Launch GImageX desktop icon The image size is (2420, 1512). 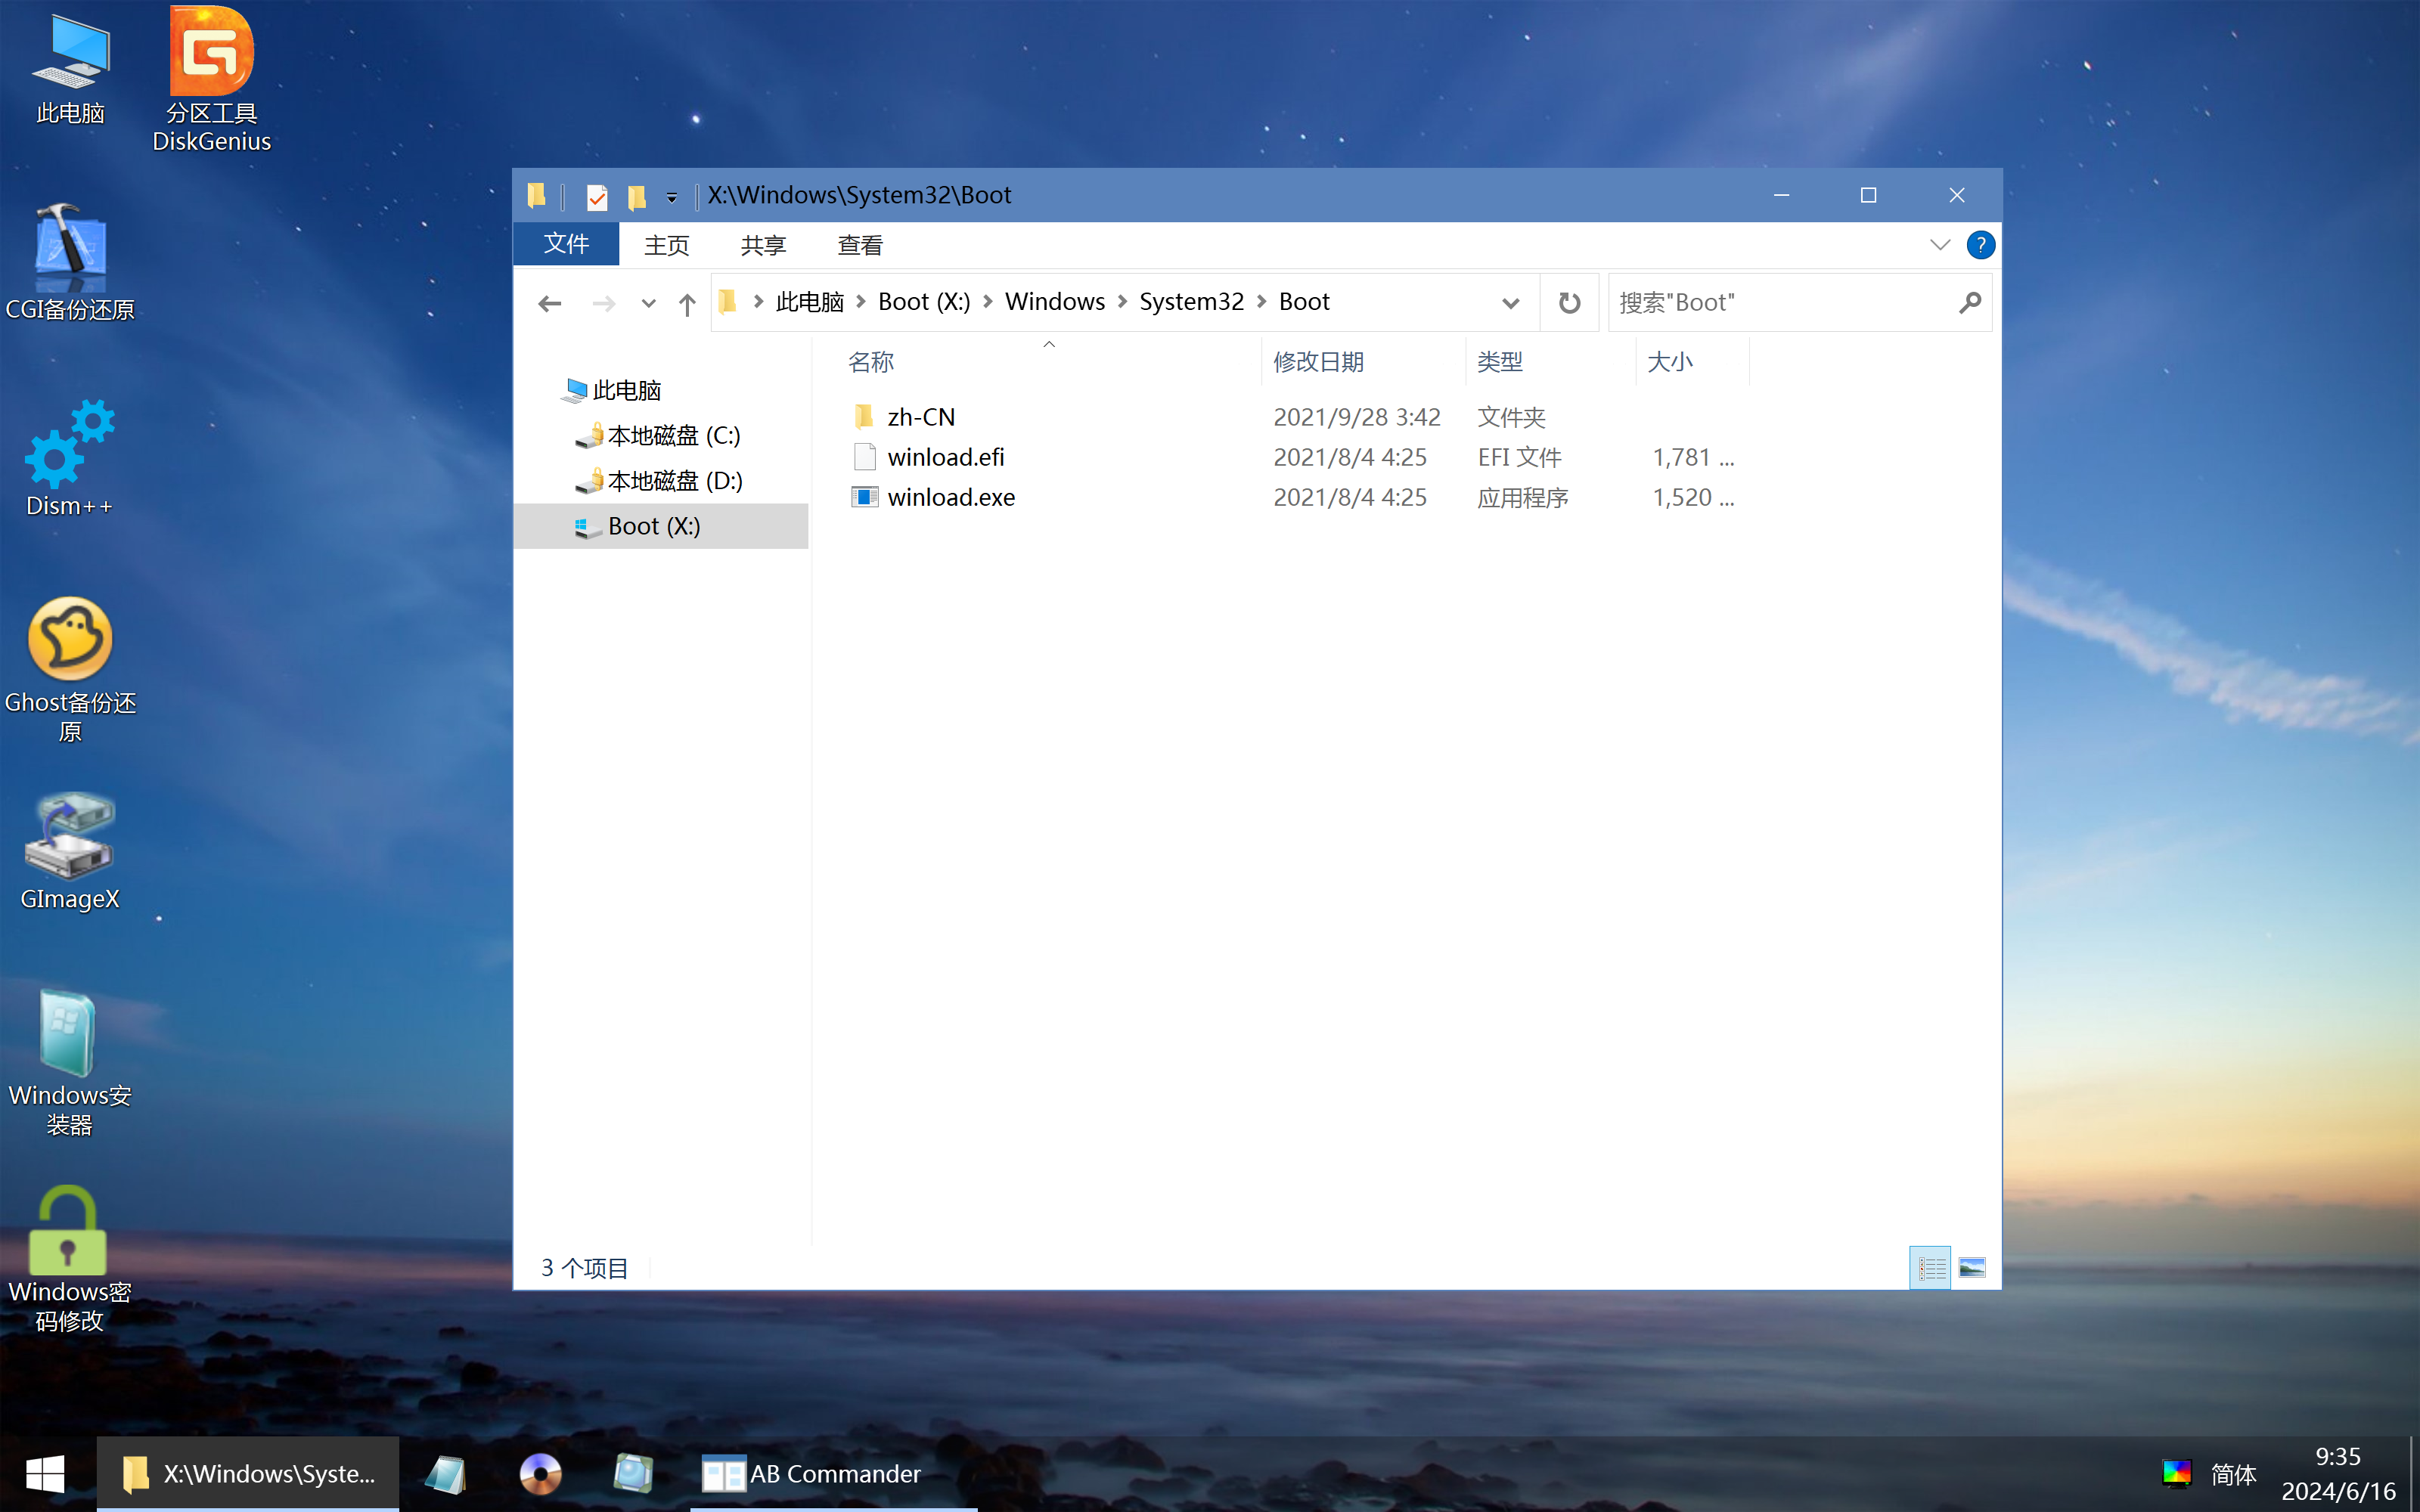(x=70, y=851)
